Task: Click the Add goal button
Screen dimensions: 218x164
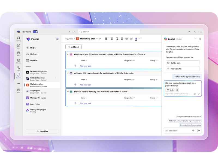Action: click(74, 47)
